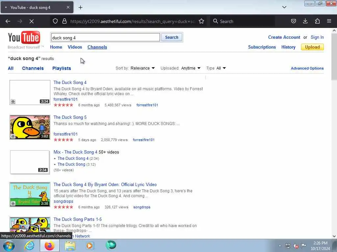The height and width of the screenshot is (252, 337).
Task: Bookmark this page with star icon
Action: point(201,21)
